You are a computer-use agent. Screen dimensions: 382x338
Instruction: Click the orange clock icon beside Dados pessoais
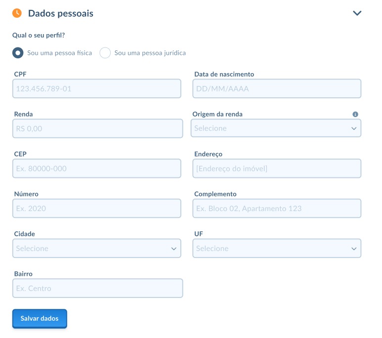17,13
